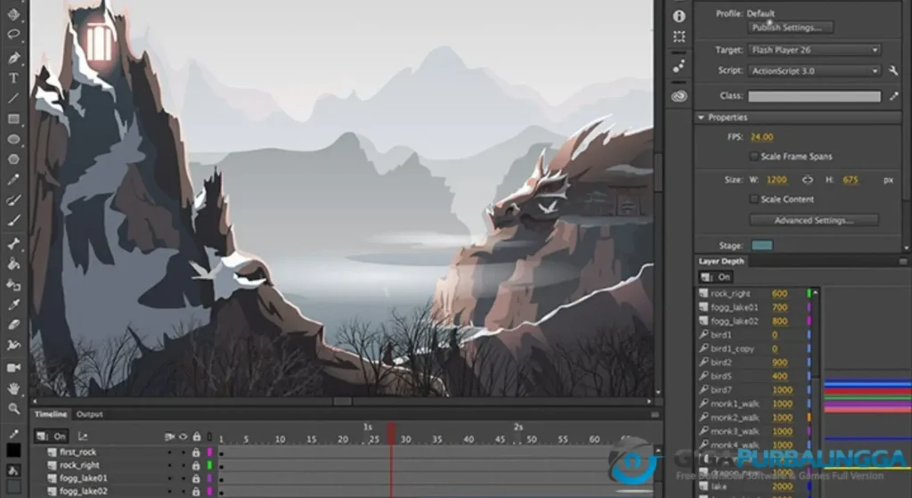Viewport: 912px width, 498px height.
Task: Select the Hand tool
Action: tap(12, 388)
